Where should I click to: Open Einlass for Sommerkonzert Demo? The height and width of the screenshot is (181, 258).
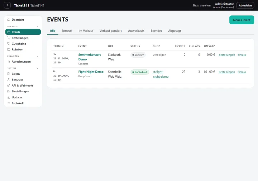coord(242,55)
